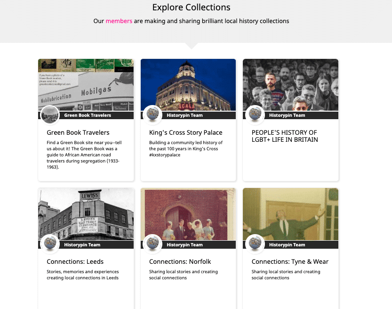Select the Connections: Tyne & Wear title
Screen dimensions: 392x309
pyautogui.click(x=290, y=261)
